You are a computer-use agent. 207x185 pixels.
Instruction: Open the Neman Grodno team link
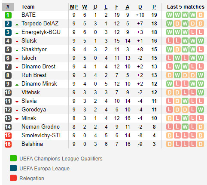[40, 127]
